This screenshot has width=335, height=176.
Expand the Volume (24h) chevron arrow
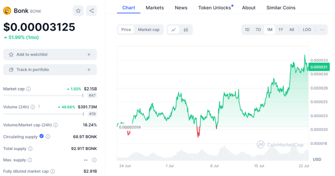pos(39,106)
